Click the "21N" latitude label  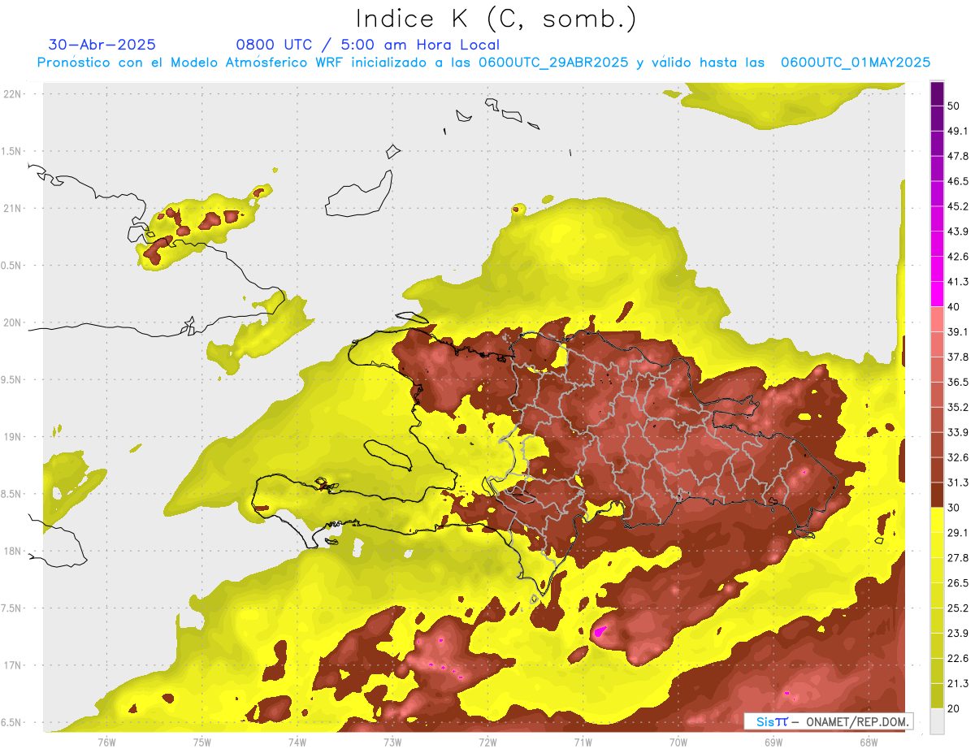pos(12,208)
